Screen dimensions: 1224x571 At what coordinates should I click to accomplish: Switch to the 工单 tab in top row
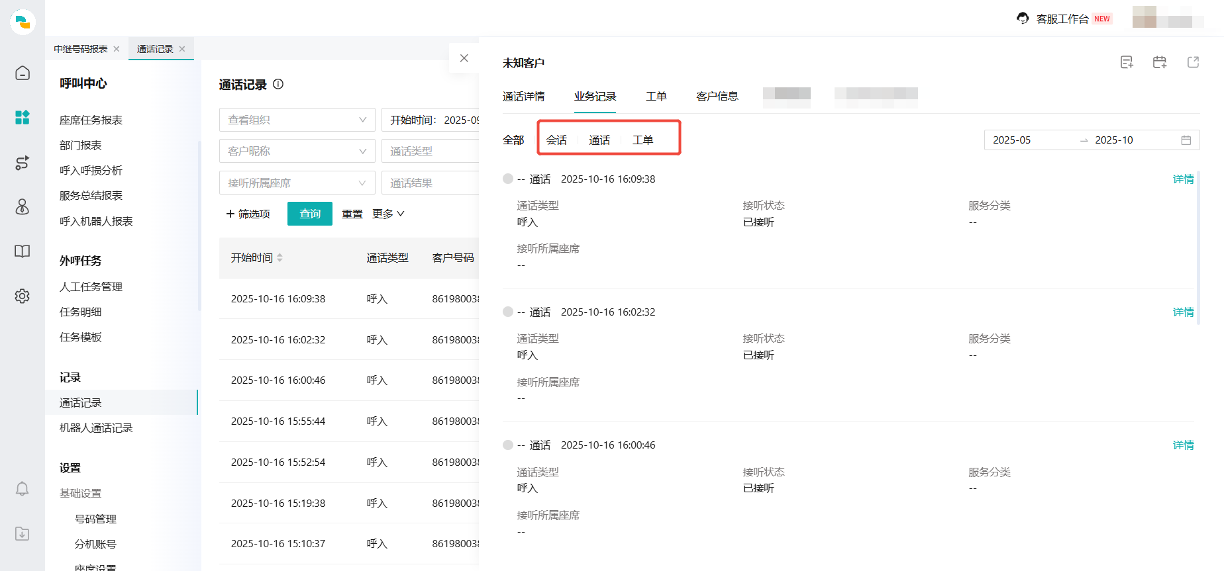tap(656, 97)
